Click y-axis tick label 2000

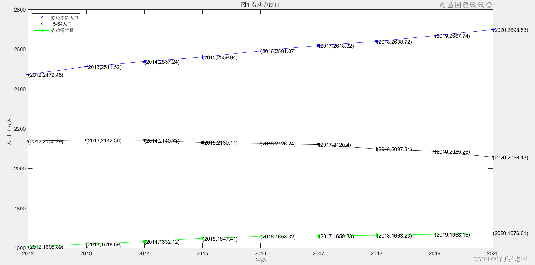click(20, 169)
